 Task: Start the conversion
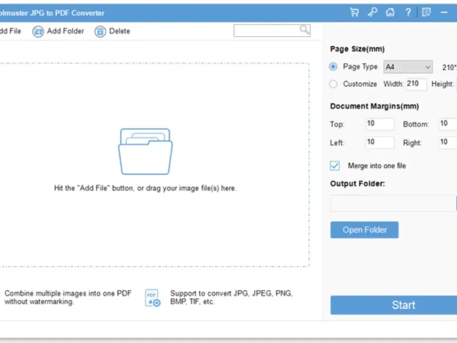[394, 305]
